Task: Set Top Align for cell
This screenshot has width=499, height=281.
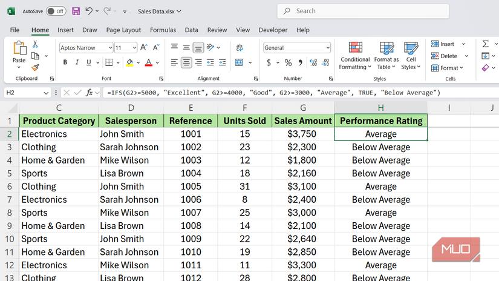Action: point(174,47)
